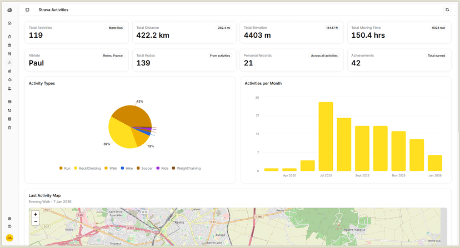Click the 'Reims, France' location badge
Screen dimensions: 460x248
113,55
